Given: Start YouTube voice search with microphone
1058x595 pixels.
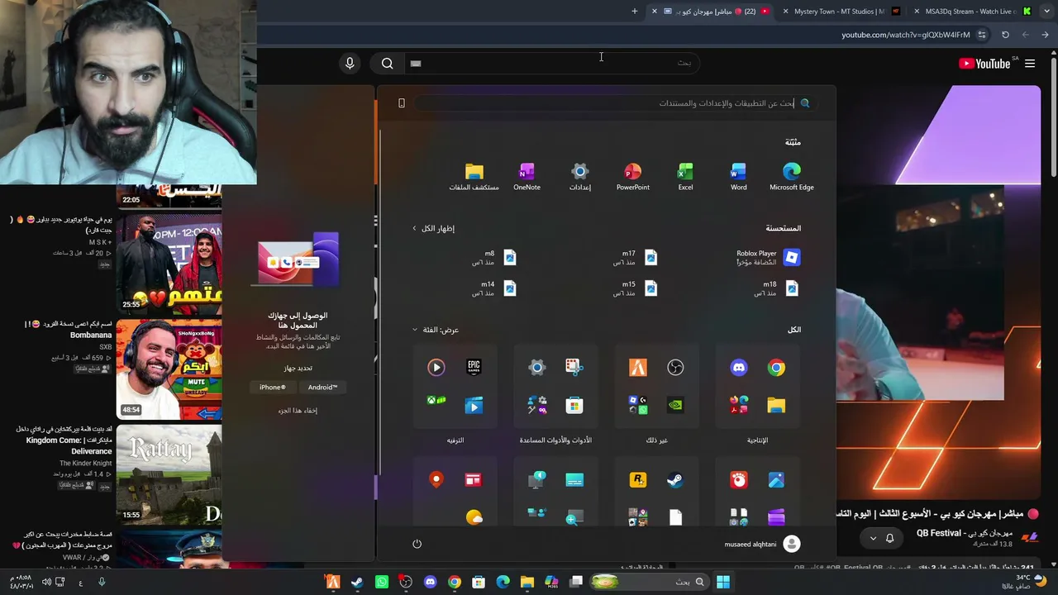Looking at the screenshot, I should pyautogui.click(x=350, y=64).
